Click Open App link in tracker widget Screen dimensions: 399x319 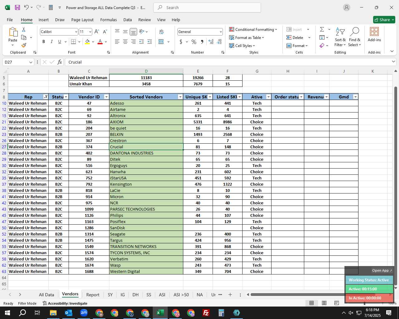tap(382, 270)
